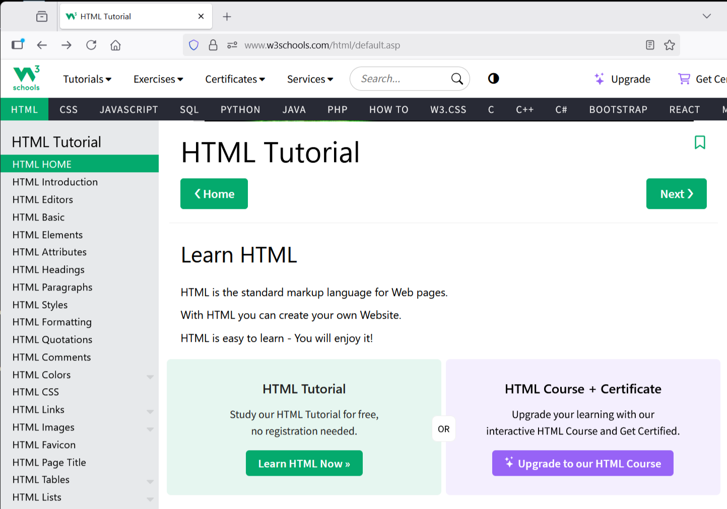
Task: Select the PHP navbar tab
Action: [x=338, y=109]
